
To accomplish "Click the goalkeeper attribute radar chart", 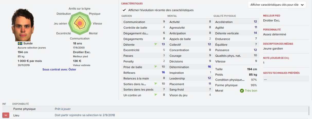I will click(x=80, y=23).
